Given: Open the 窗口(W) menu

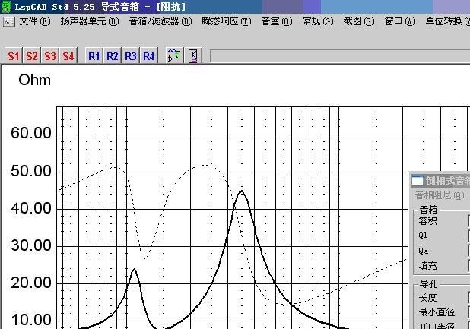Looking at the screenshot, I should (x=400, y=21).
